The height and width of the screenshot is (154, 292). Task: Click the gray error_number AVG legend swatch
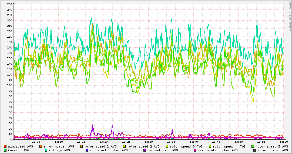(x=254, y=150)
